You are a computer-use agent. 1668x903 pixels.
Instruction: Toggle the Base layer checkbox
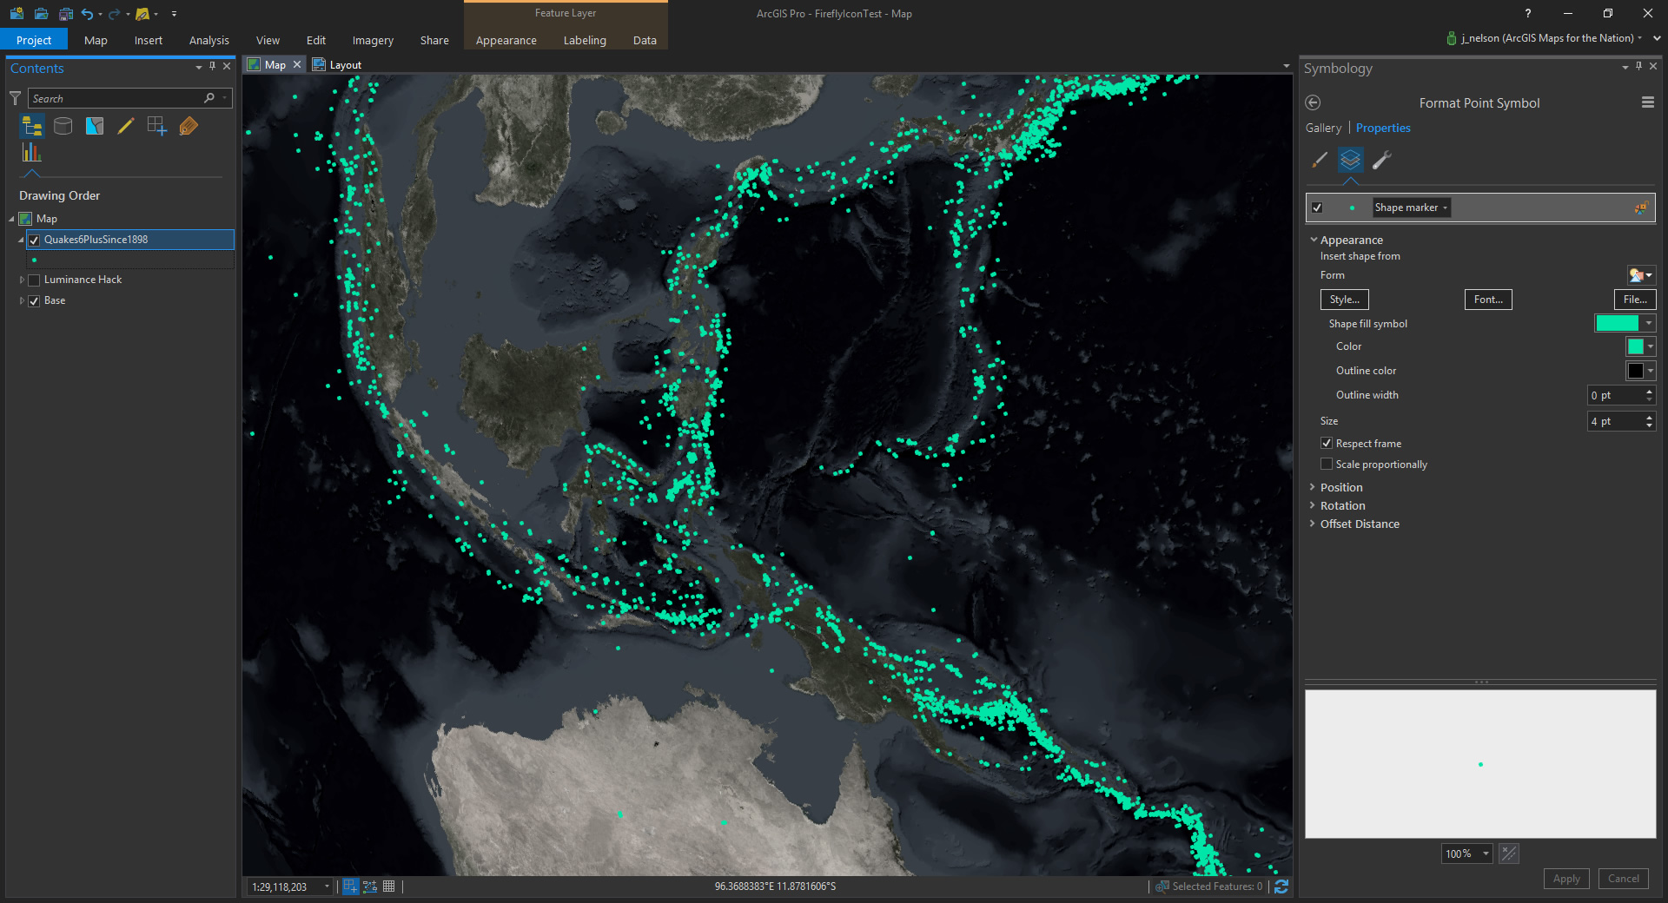34,300
